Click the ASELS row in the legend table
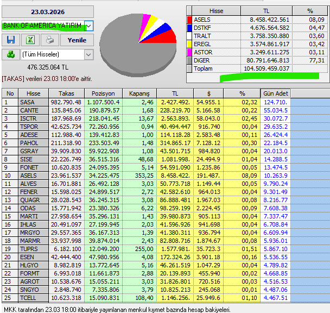This screenshot has height=313, width=330. coord(257,20)
